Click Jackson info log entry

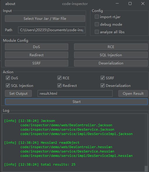click(30, 121)
